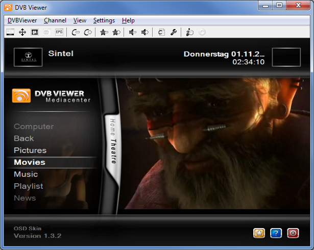Select Pictures in the mediacenter menu
The height and width of the screenshot is (250, 314).
[30, 151]
